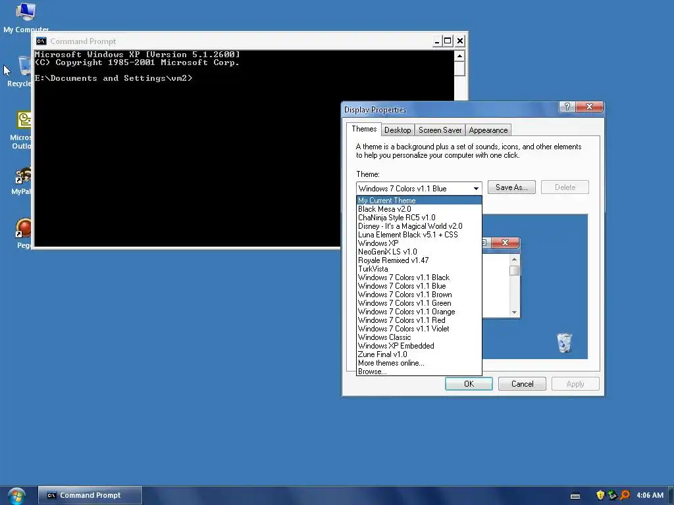The image size is (674, 505).
Task: Click the 4:06 AM clock
Action: pos(650,495)
